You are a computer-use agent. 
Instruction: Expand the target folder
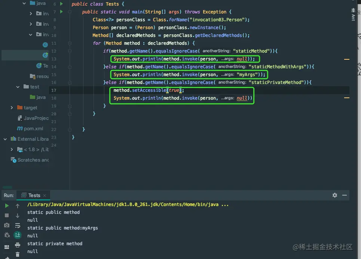(x=12, y=107)
